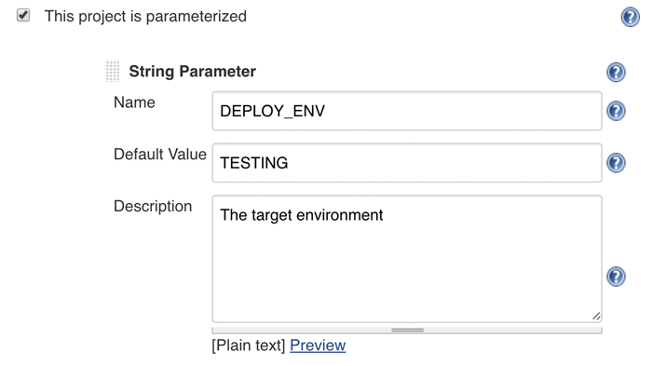Show help for the Description field
This screenshot has width=652, height=366.
pyautogui.click(x=616, y=277)
